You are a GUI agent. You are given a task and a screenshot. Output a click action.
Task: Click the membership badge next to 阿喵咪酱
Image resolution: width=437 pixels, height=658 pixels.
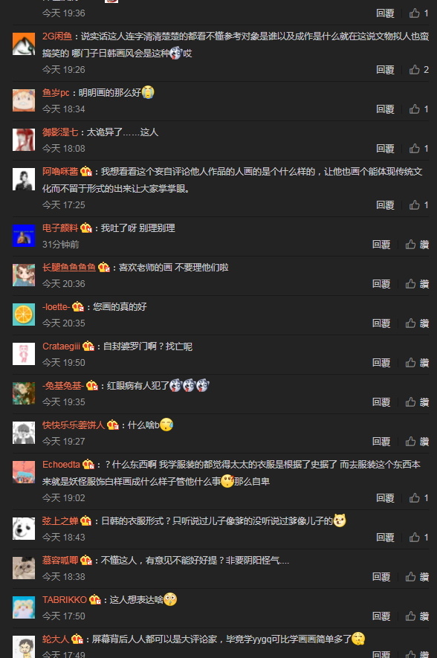click(x=86, y=172)
